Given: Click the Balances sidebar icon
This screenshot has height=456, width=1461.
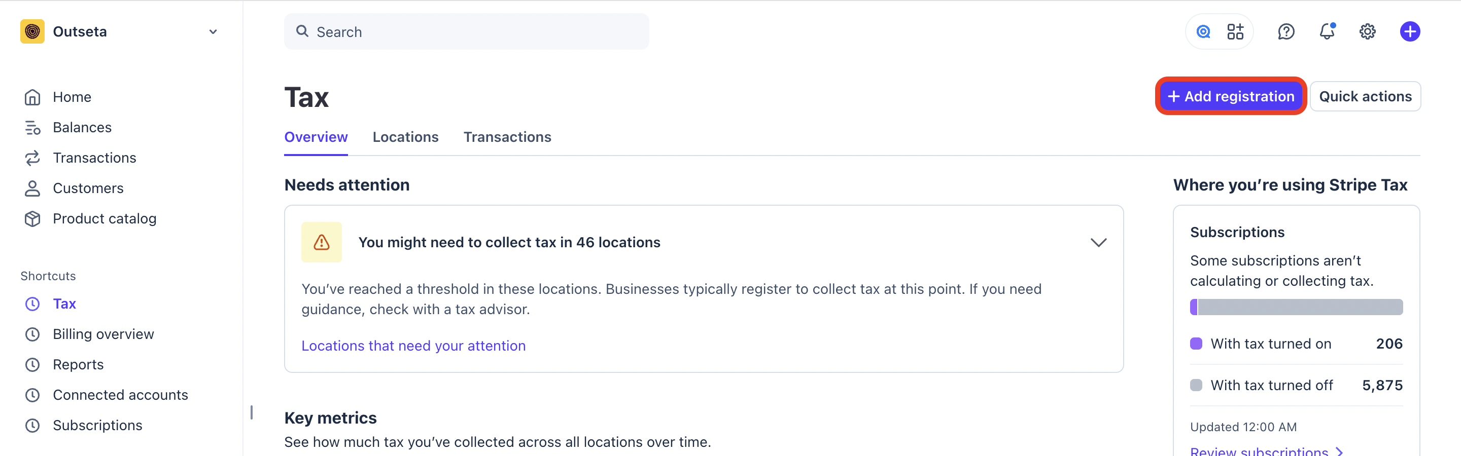Looking at the screenshot, I should click(x=32, y=128).
